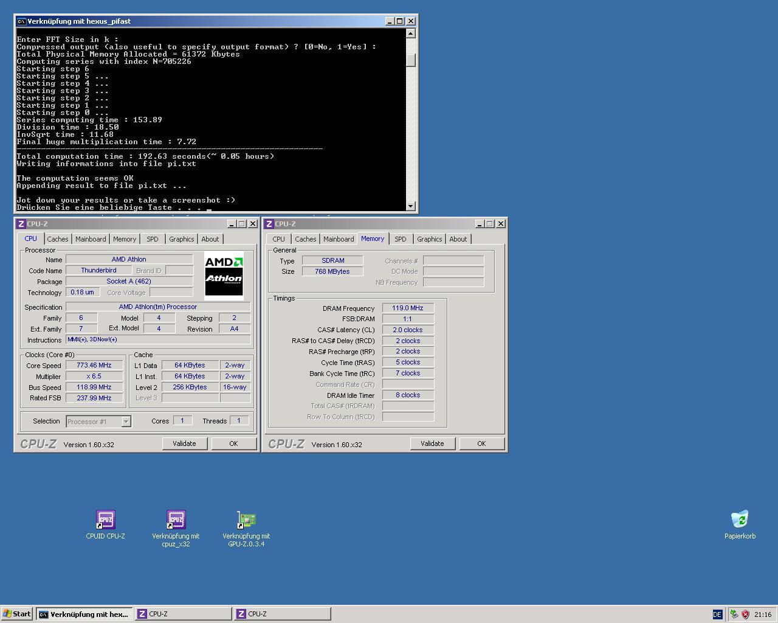
Task: Click the Multiplier value x 6.5
Action: (x=94, y=376)
